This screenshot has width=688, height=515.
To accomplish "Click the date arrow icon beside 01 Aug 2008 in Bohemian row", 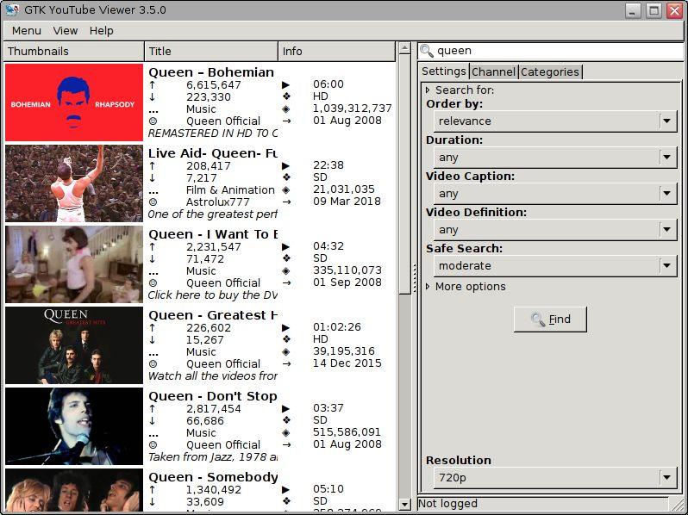I will (286, 121).
